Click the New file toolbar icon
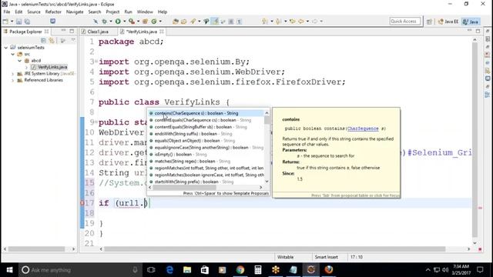This screenshot has width=493, height=277. click(x=5, y=22)
